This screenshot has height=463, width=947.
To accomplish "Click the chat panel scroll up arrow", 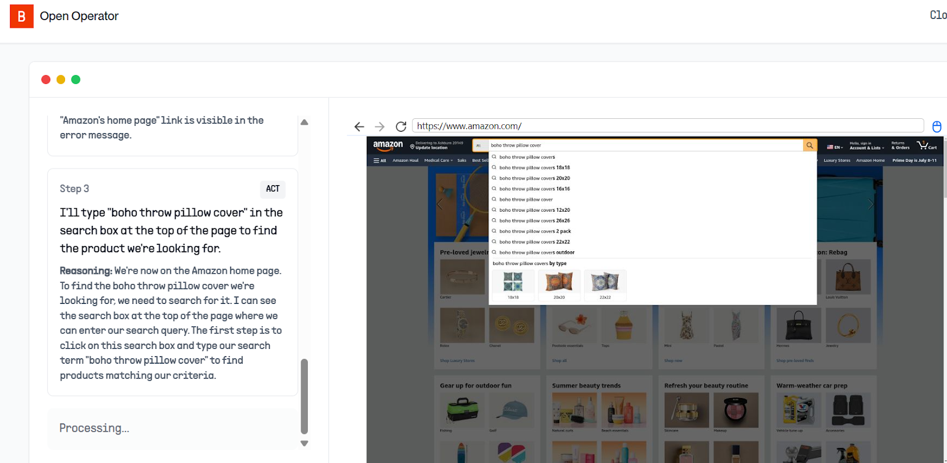I will click(x=304, y=122).
